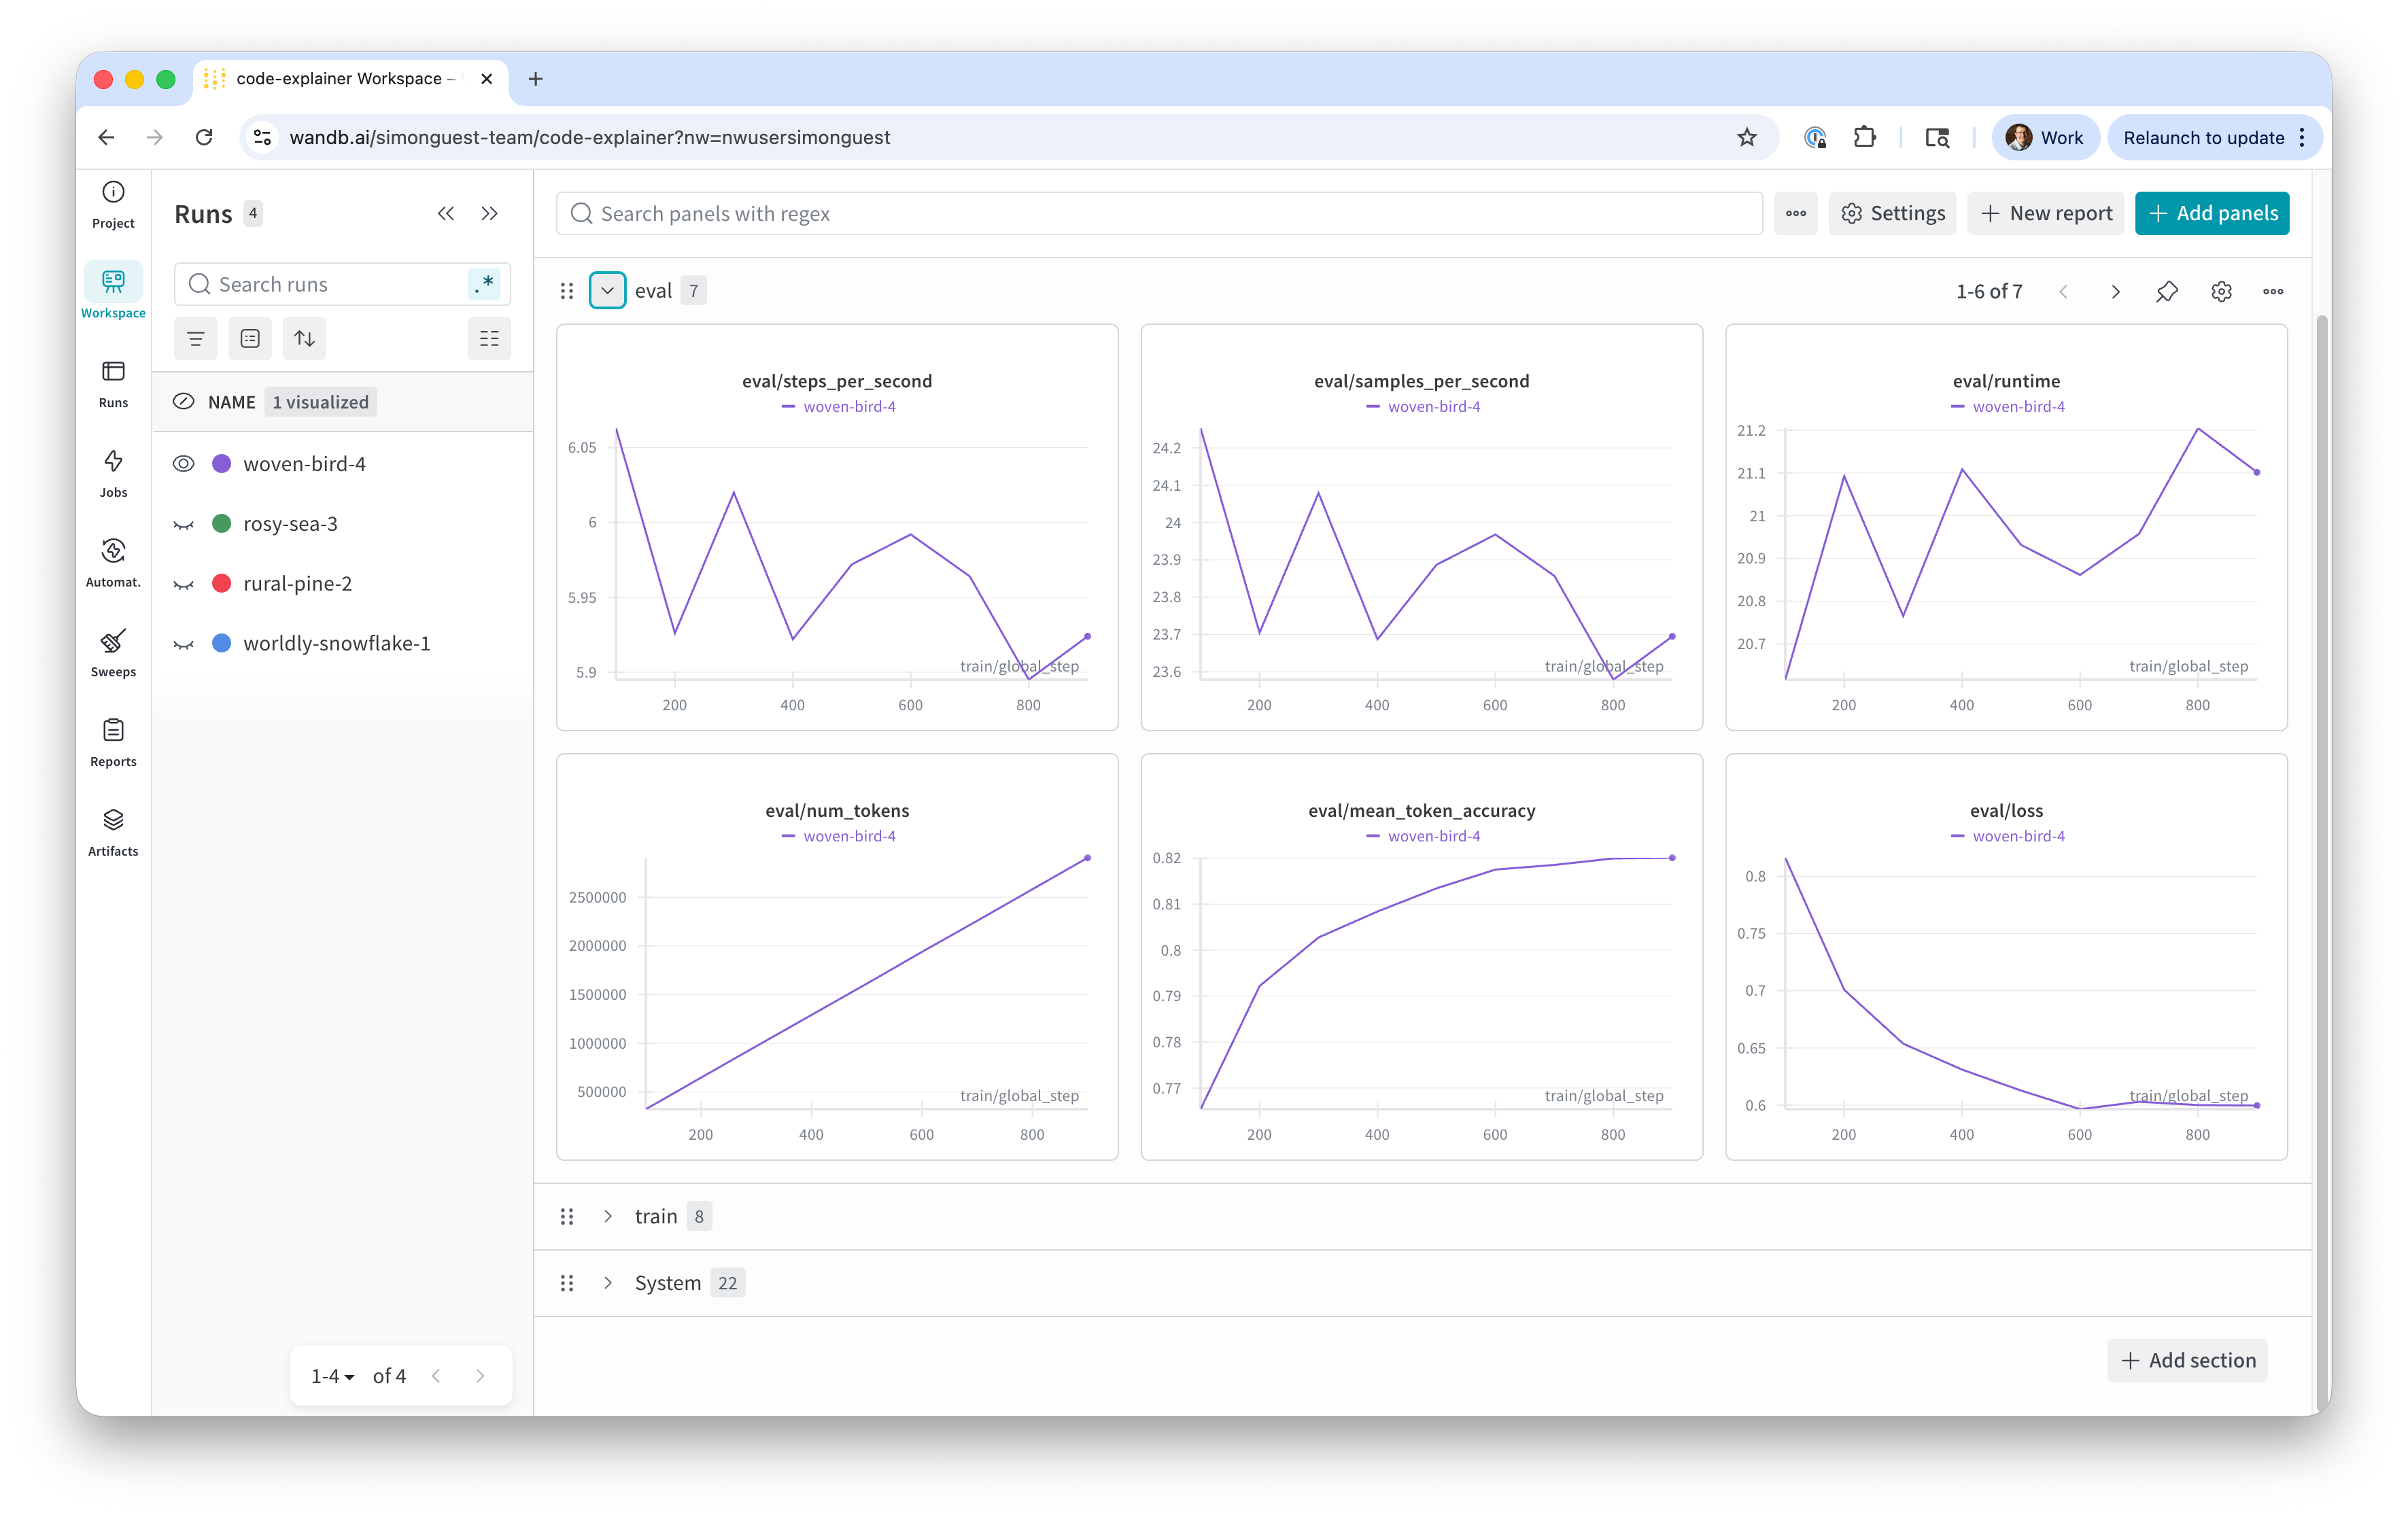The height and width of the screenshot is (1517, 2408).
Task: Open eval section settings gear
Action: 2221,291
